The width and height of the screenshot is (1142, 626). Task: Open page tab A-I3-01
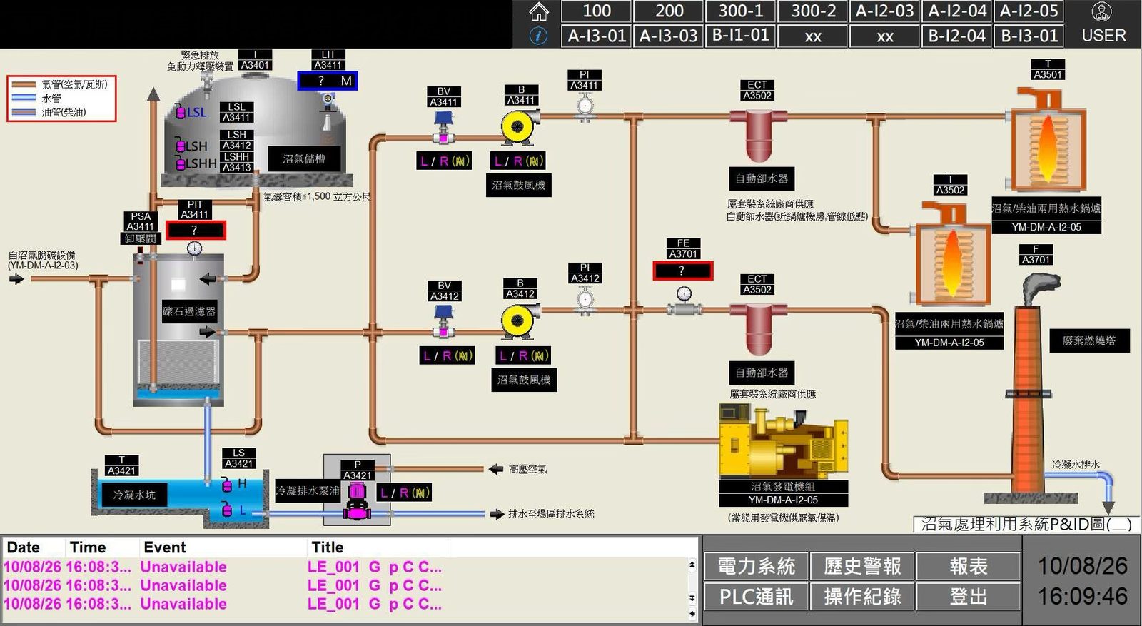(597, 36)
